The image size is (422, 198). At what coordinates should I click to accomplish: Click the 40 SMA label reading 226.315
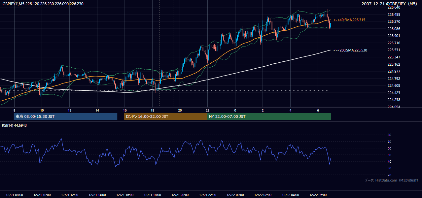349,20
